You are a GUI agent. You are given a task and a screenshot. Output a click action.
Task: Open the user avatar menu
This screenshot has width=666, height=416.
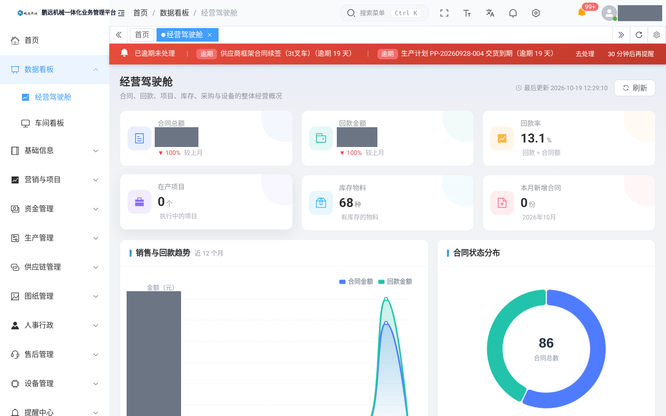(x=609, y=13)
